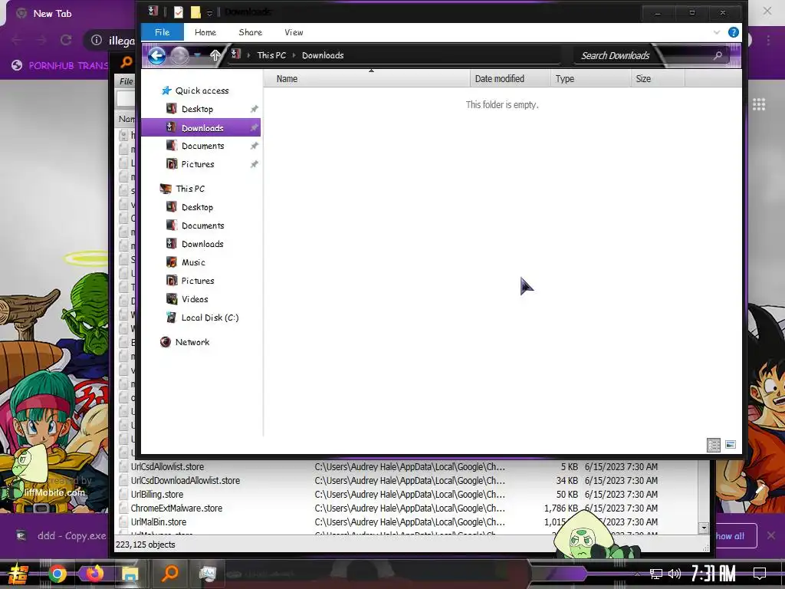This screenshot has width=785, height=589.
Task: Click pin icon next to Quick access Documents
Action: (254, 146)
